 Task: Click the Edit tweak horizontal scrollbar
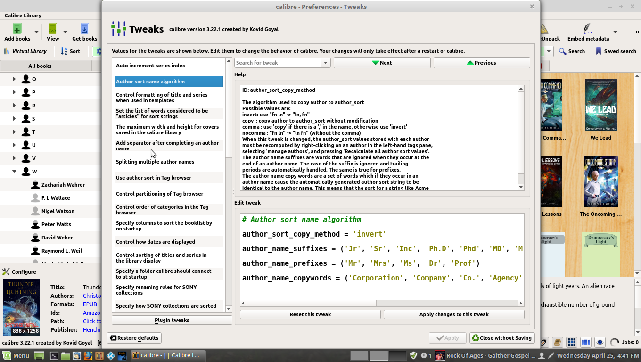click(382, 303)
